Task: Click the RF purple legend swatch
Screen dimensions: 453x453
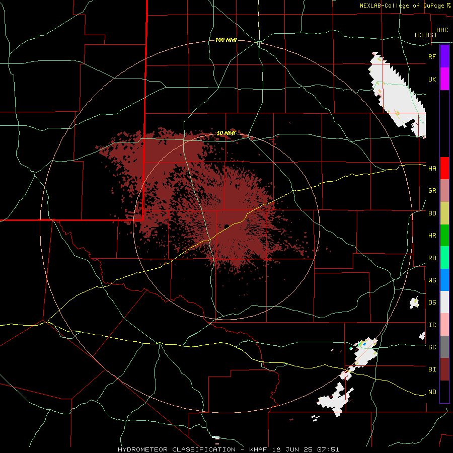Action: point(444,56)
